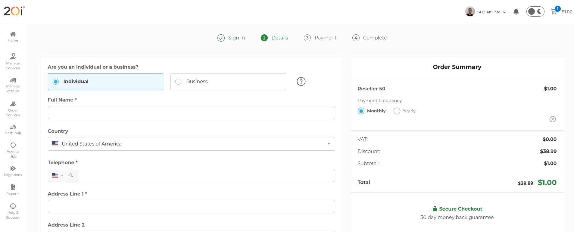574x232 pixels.
Task: Open Reports in sidebar
Action: (x=13, y=190)
